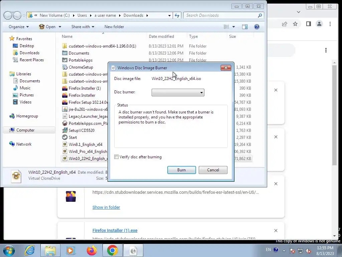
Task: Select Downloads in the address breadcrumb
Action: tap(133, 15)
